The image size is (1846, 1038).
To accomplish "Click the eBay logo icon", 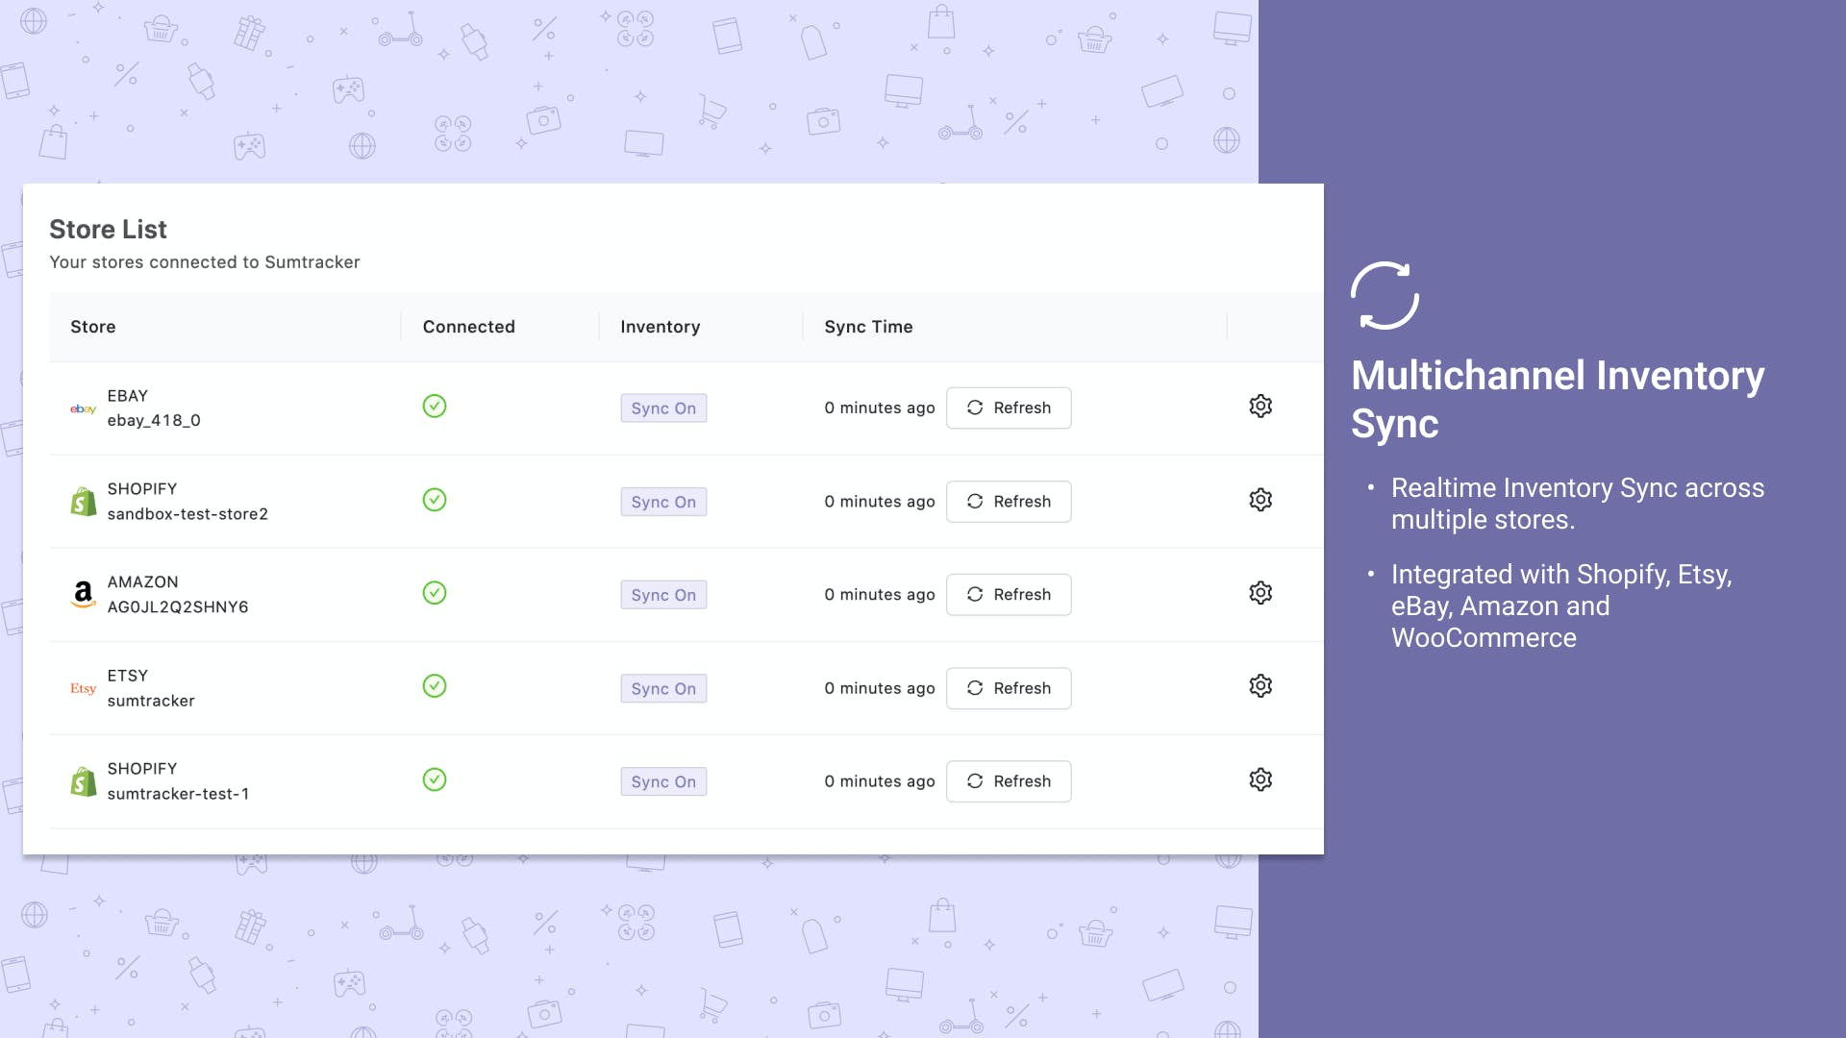I will pos(84,408).
